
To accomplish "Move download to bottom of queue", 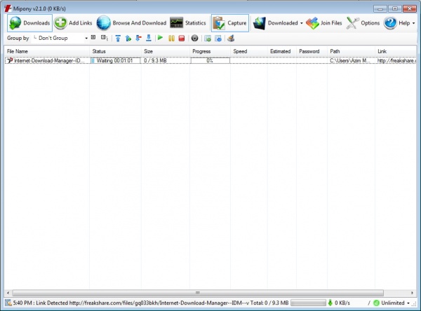I will tap(149, 39).
